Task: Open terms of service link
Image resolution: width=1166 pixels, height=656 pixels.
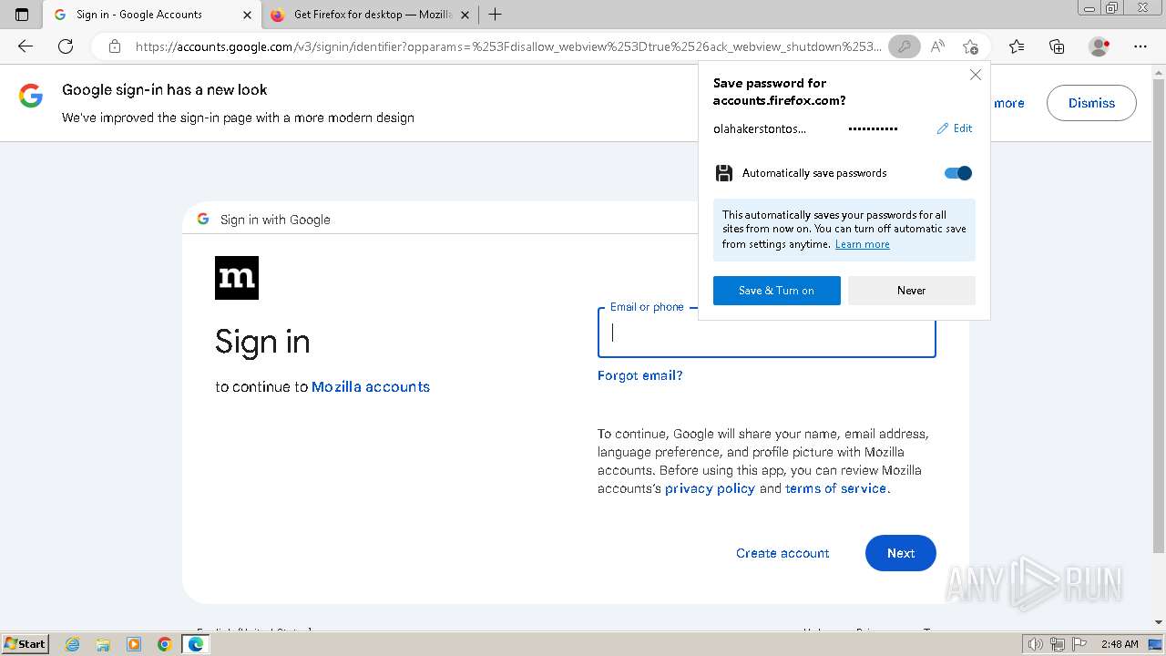Action: (x=836, y=488)
